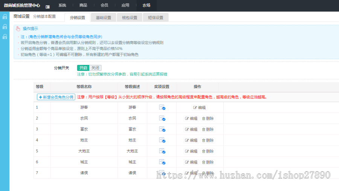Open the 应用 top menu
Screen dimensions: 339x191
coord(125,5)
